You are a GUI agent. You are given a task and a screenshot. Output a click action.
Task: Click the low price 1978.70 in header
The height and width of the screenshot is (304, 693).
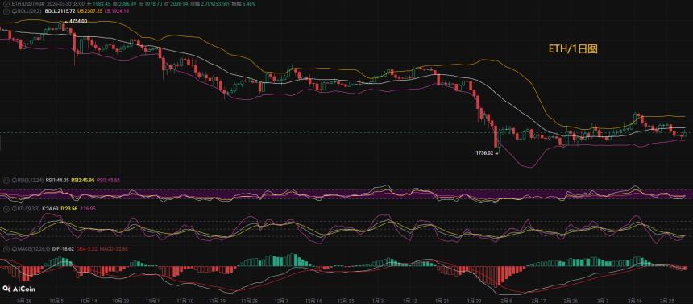pos(152,3)
